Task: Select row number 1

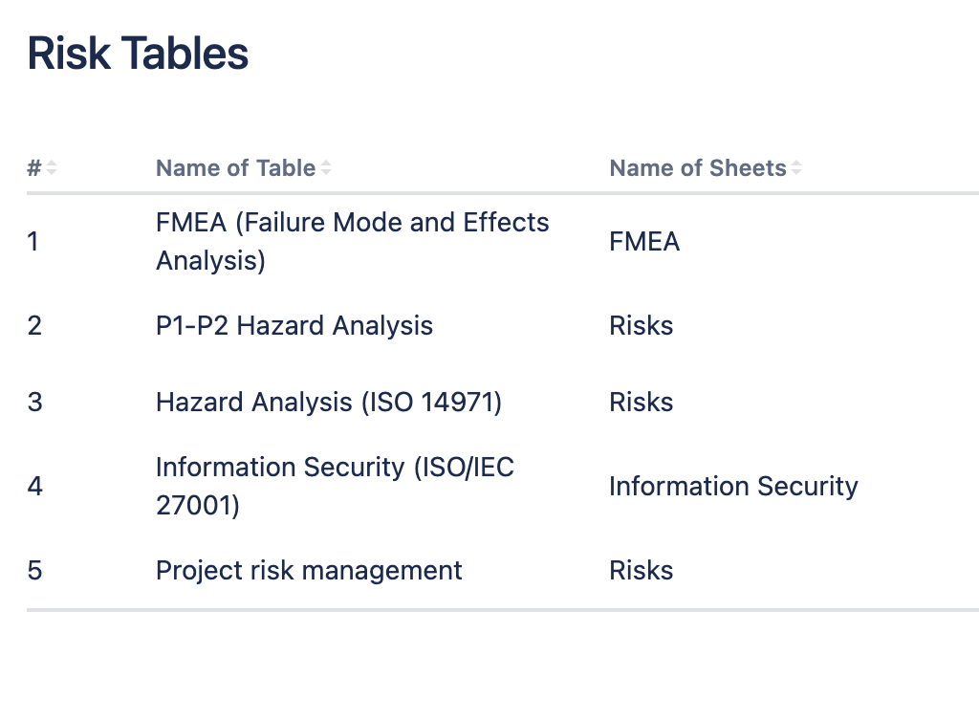Action: point(33,242)
